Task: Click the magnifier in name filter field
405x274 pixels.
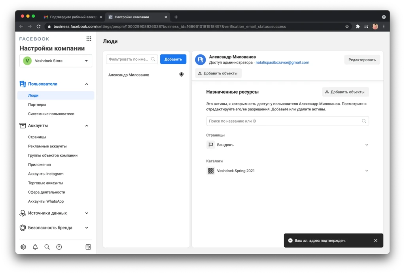Action: coord(153,59)
